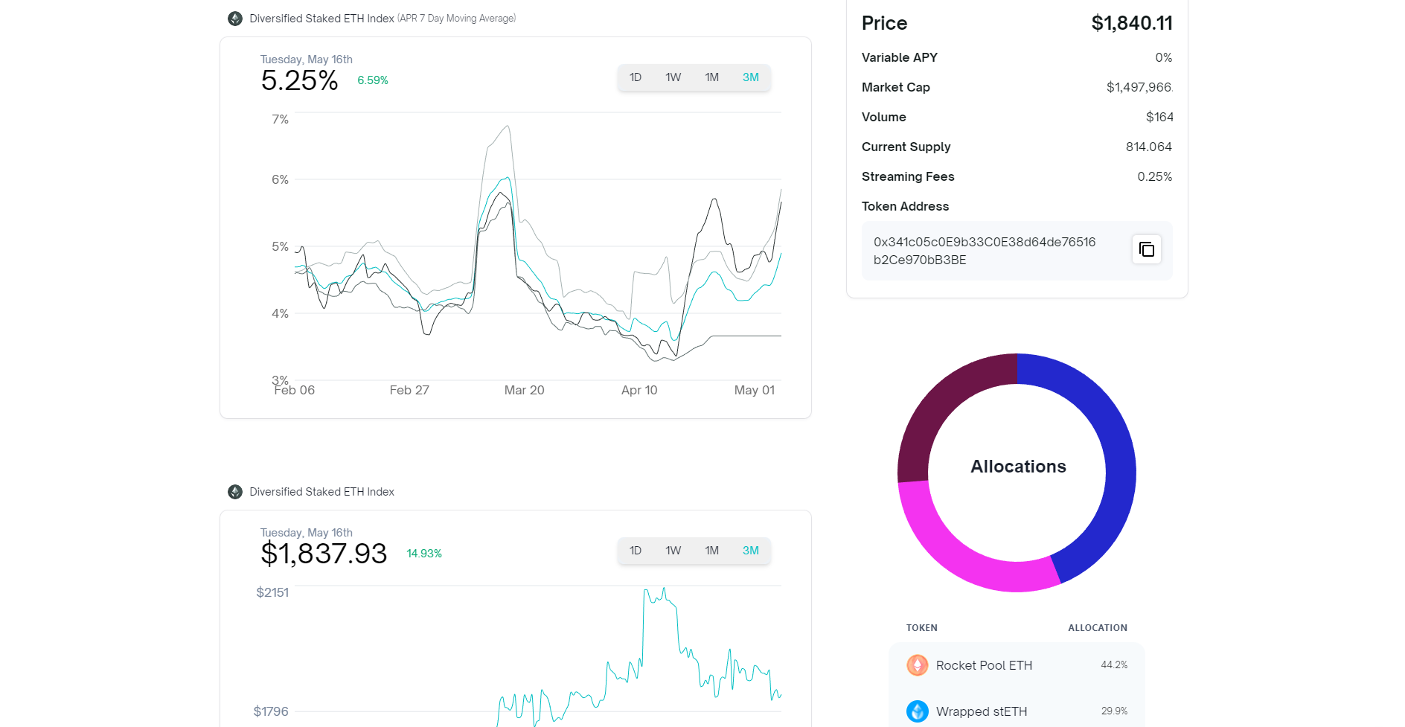Click the 7% gridline label on the APR chart

(280, 119)
